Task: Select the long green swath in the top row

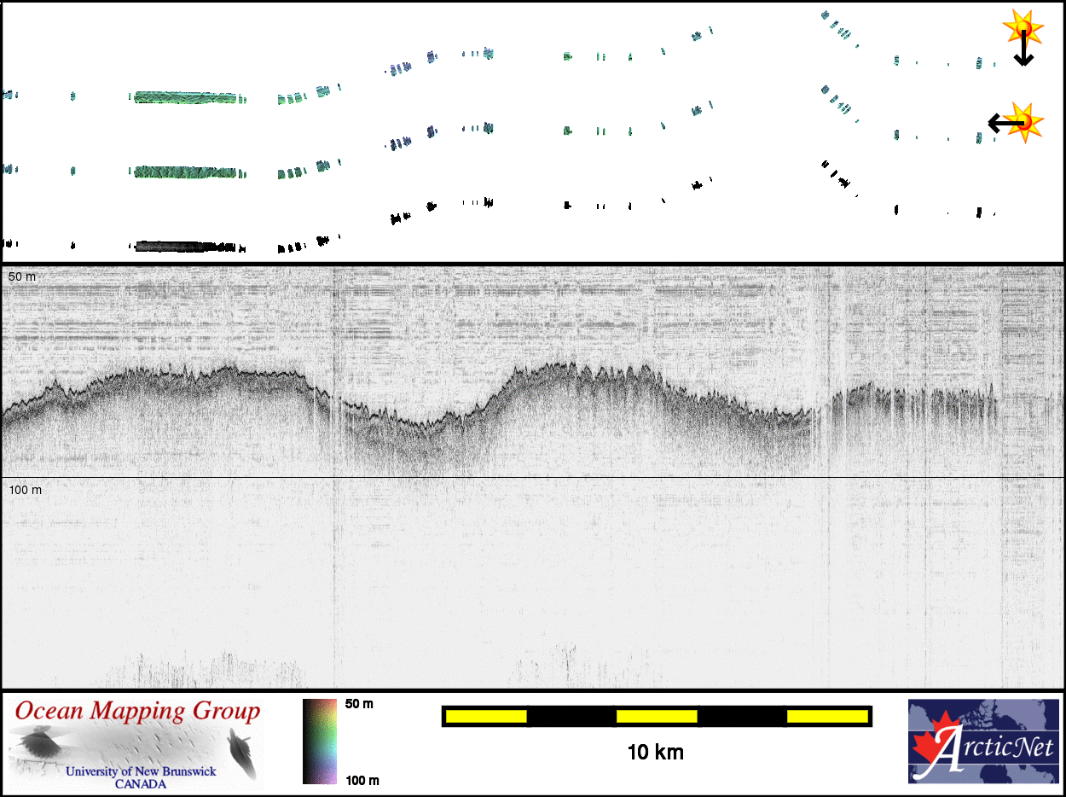Action: click(185, 97)
